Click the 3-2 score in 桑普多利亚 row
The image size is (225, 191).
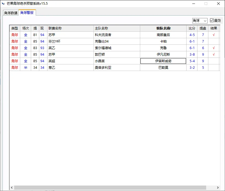(192, 68)
